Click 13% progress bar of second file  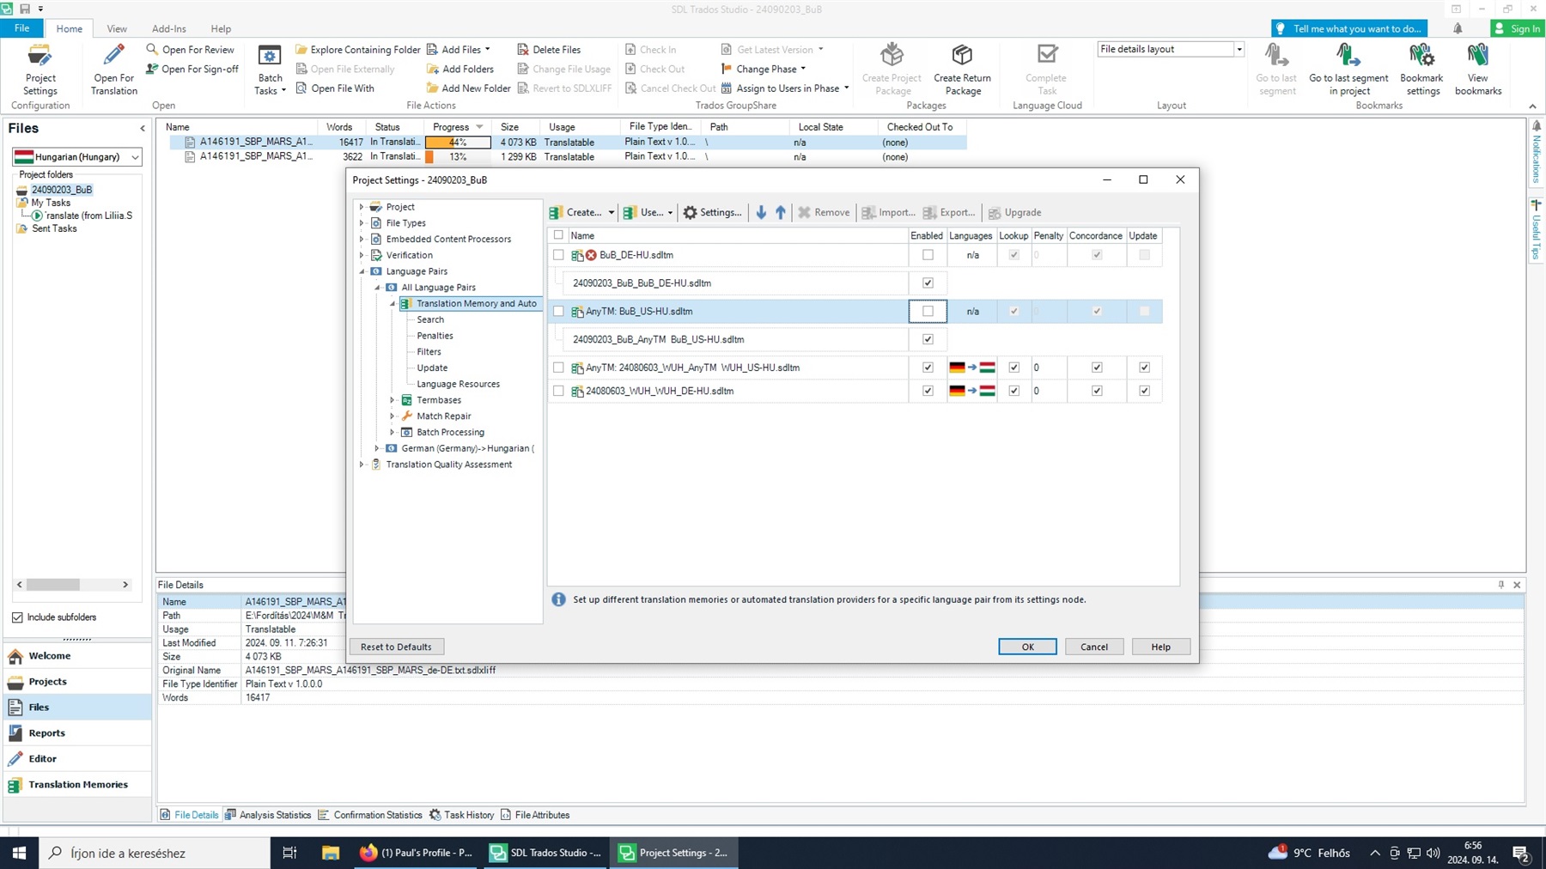pos(458,156)
